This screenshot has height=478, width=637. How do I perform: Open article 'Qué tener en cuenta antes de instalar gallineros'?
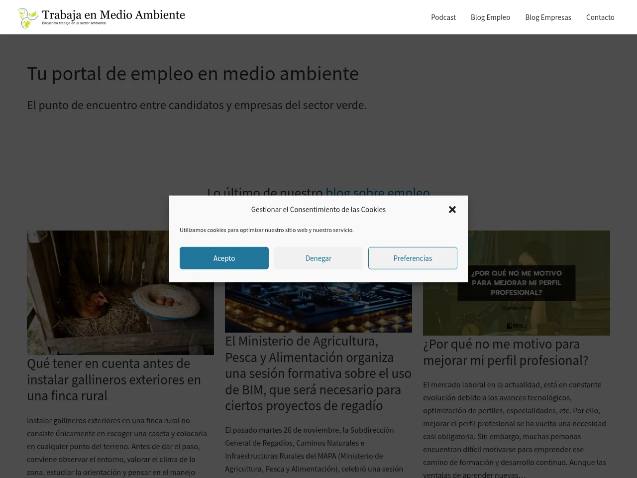pos(114,379)
